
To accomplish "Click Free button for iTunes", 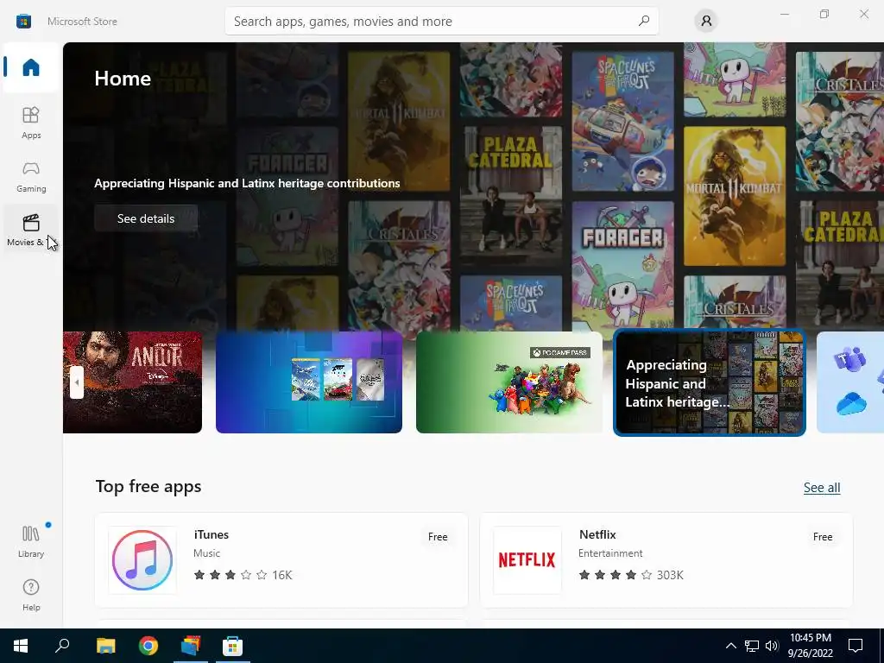I will pyautogui.click(x=438, y=537).
